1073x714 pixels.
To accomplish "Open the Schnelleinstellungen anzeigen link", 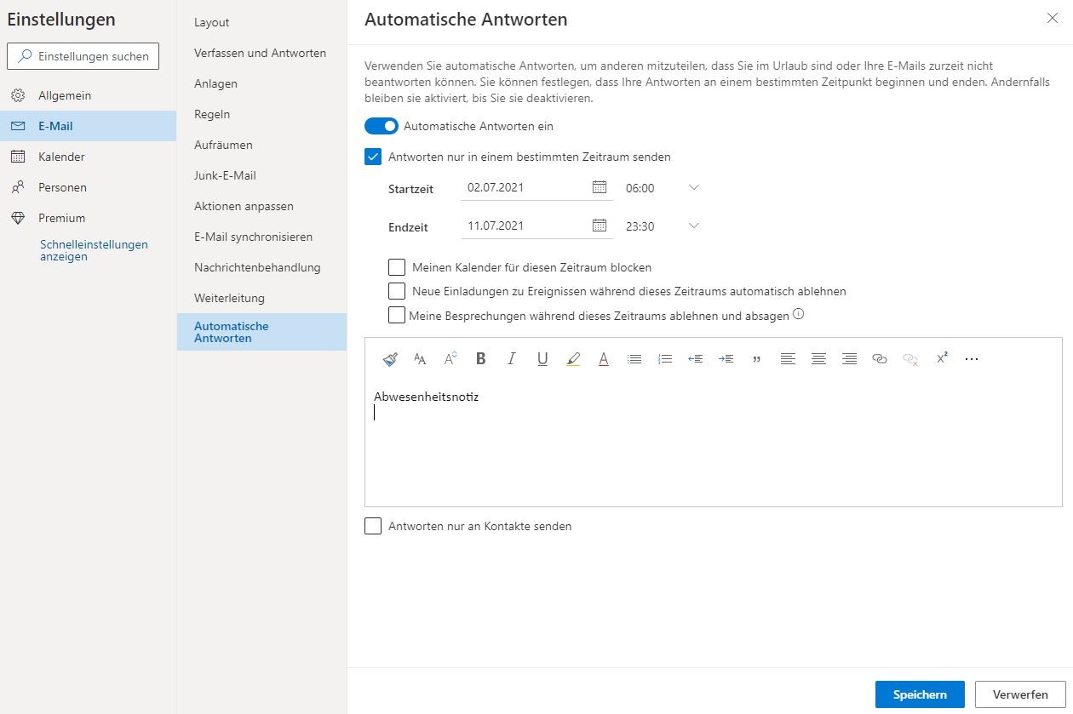I will point(94,250).
